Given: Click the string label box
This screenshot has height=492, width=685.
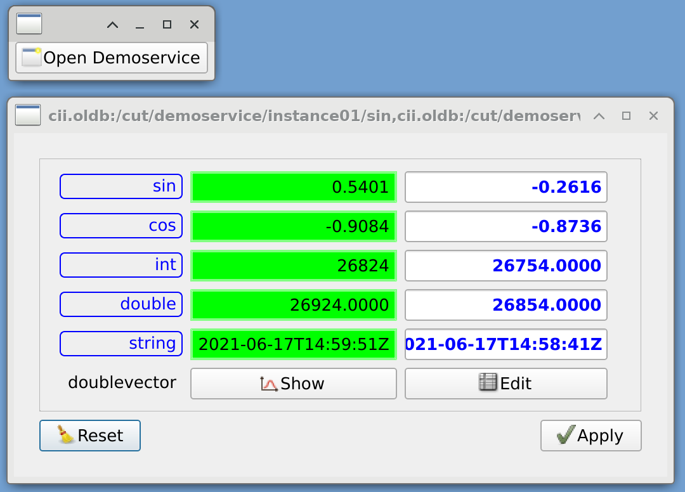Looking at the screenshot, I should [121, 344].
